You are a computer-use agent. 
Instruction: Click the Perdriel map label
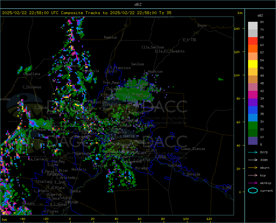click(82, 136)
